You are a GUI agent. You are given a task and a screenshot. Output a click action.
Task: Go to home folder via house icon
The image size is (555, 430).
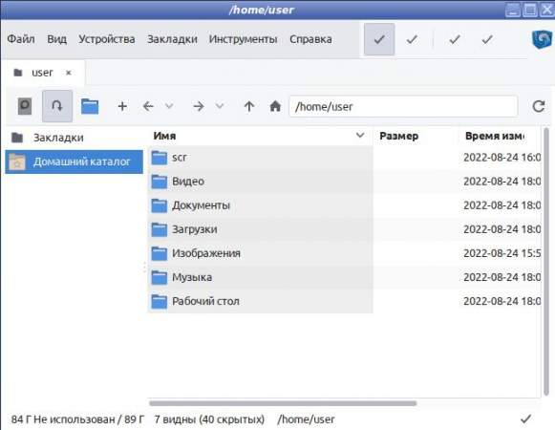pyautogui.click(x=275, y=106)
